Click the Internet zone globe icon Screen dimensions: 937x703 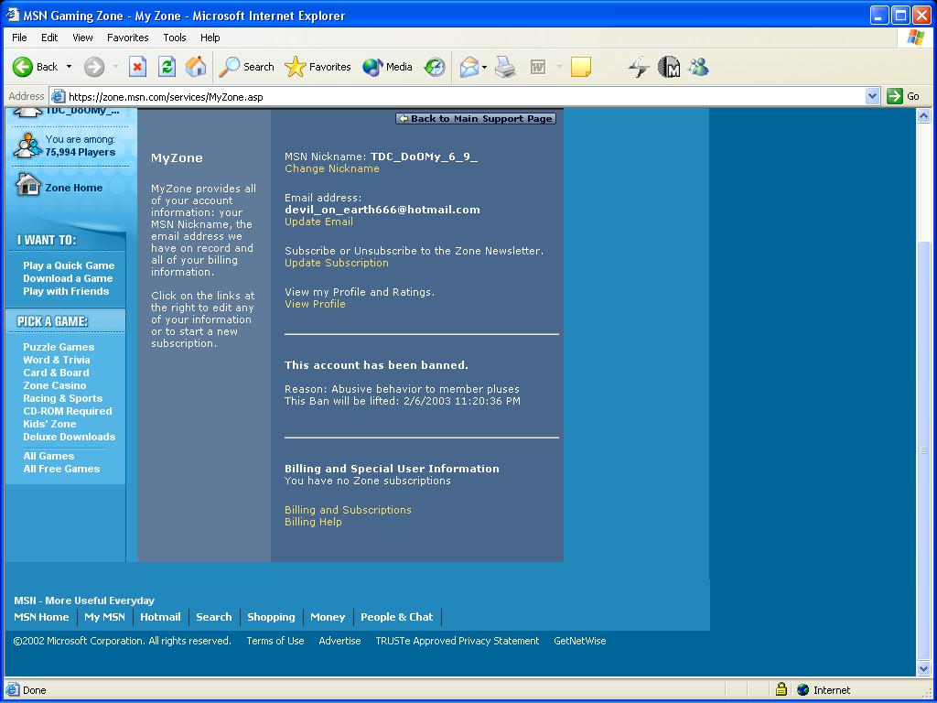point(803,690)
